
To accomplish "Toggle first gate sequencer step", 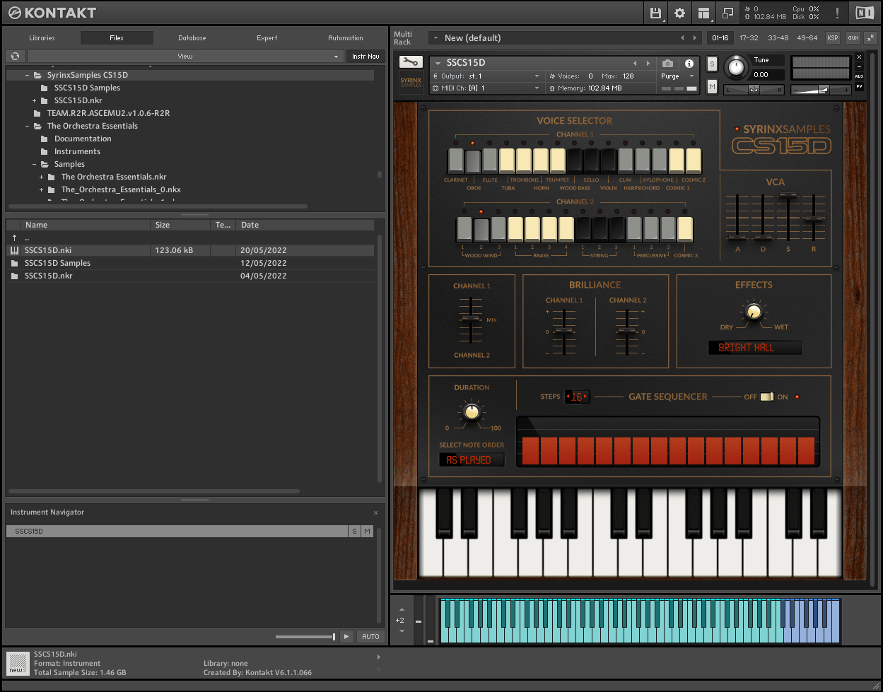I will coord(530,450).
